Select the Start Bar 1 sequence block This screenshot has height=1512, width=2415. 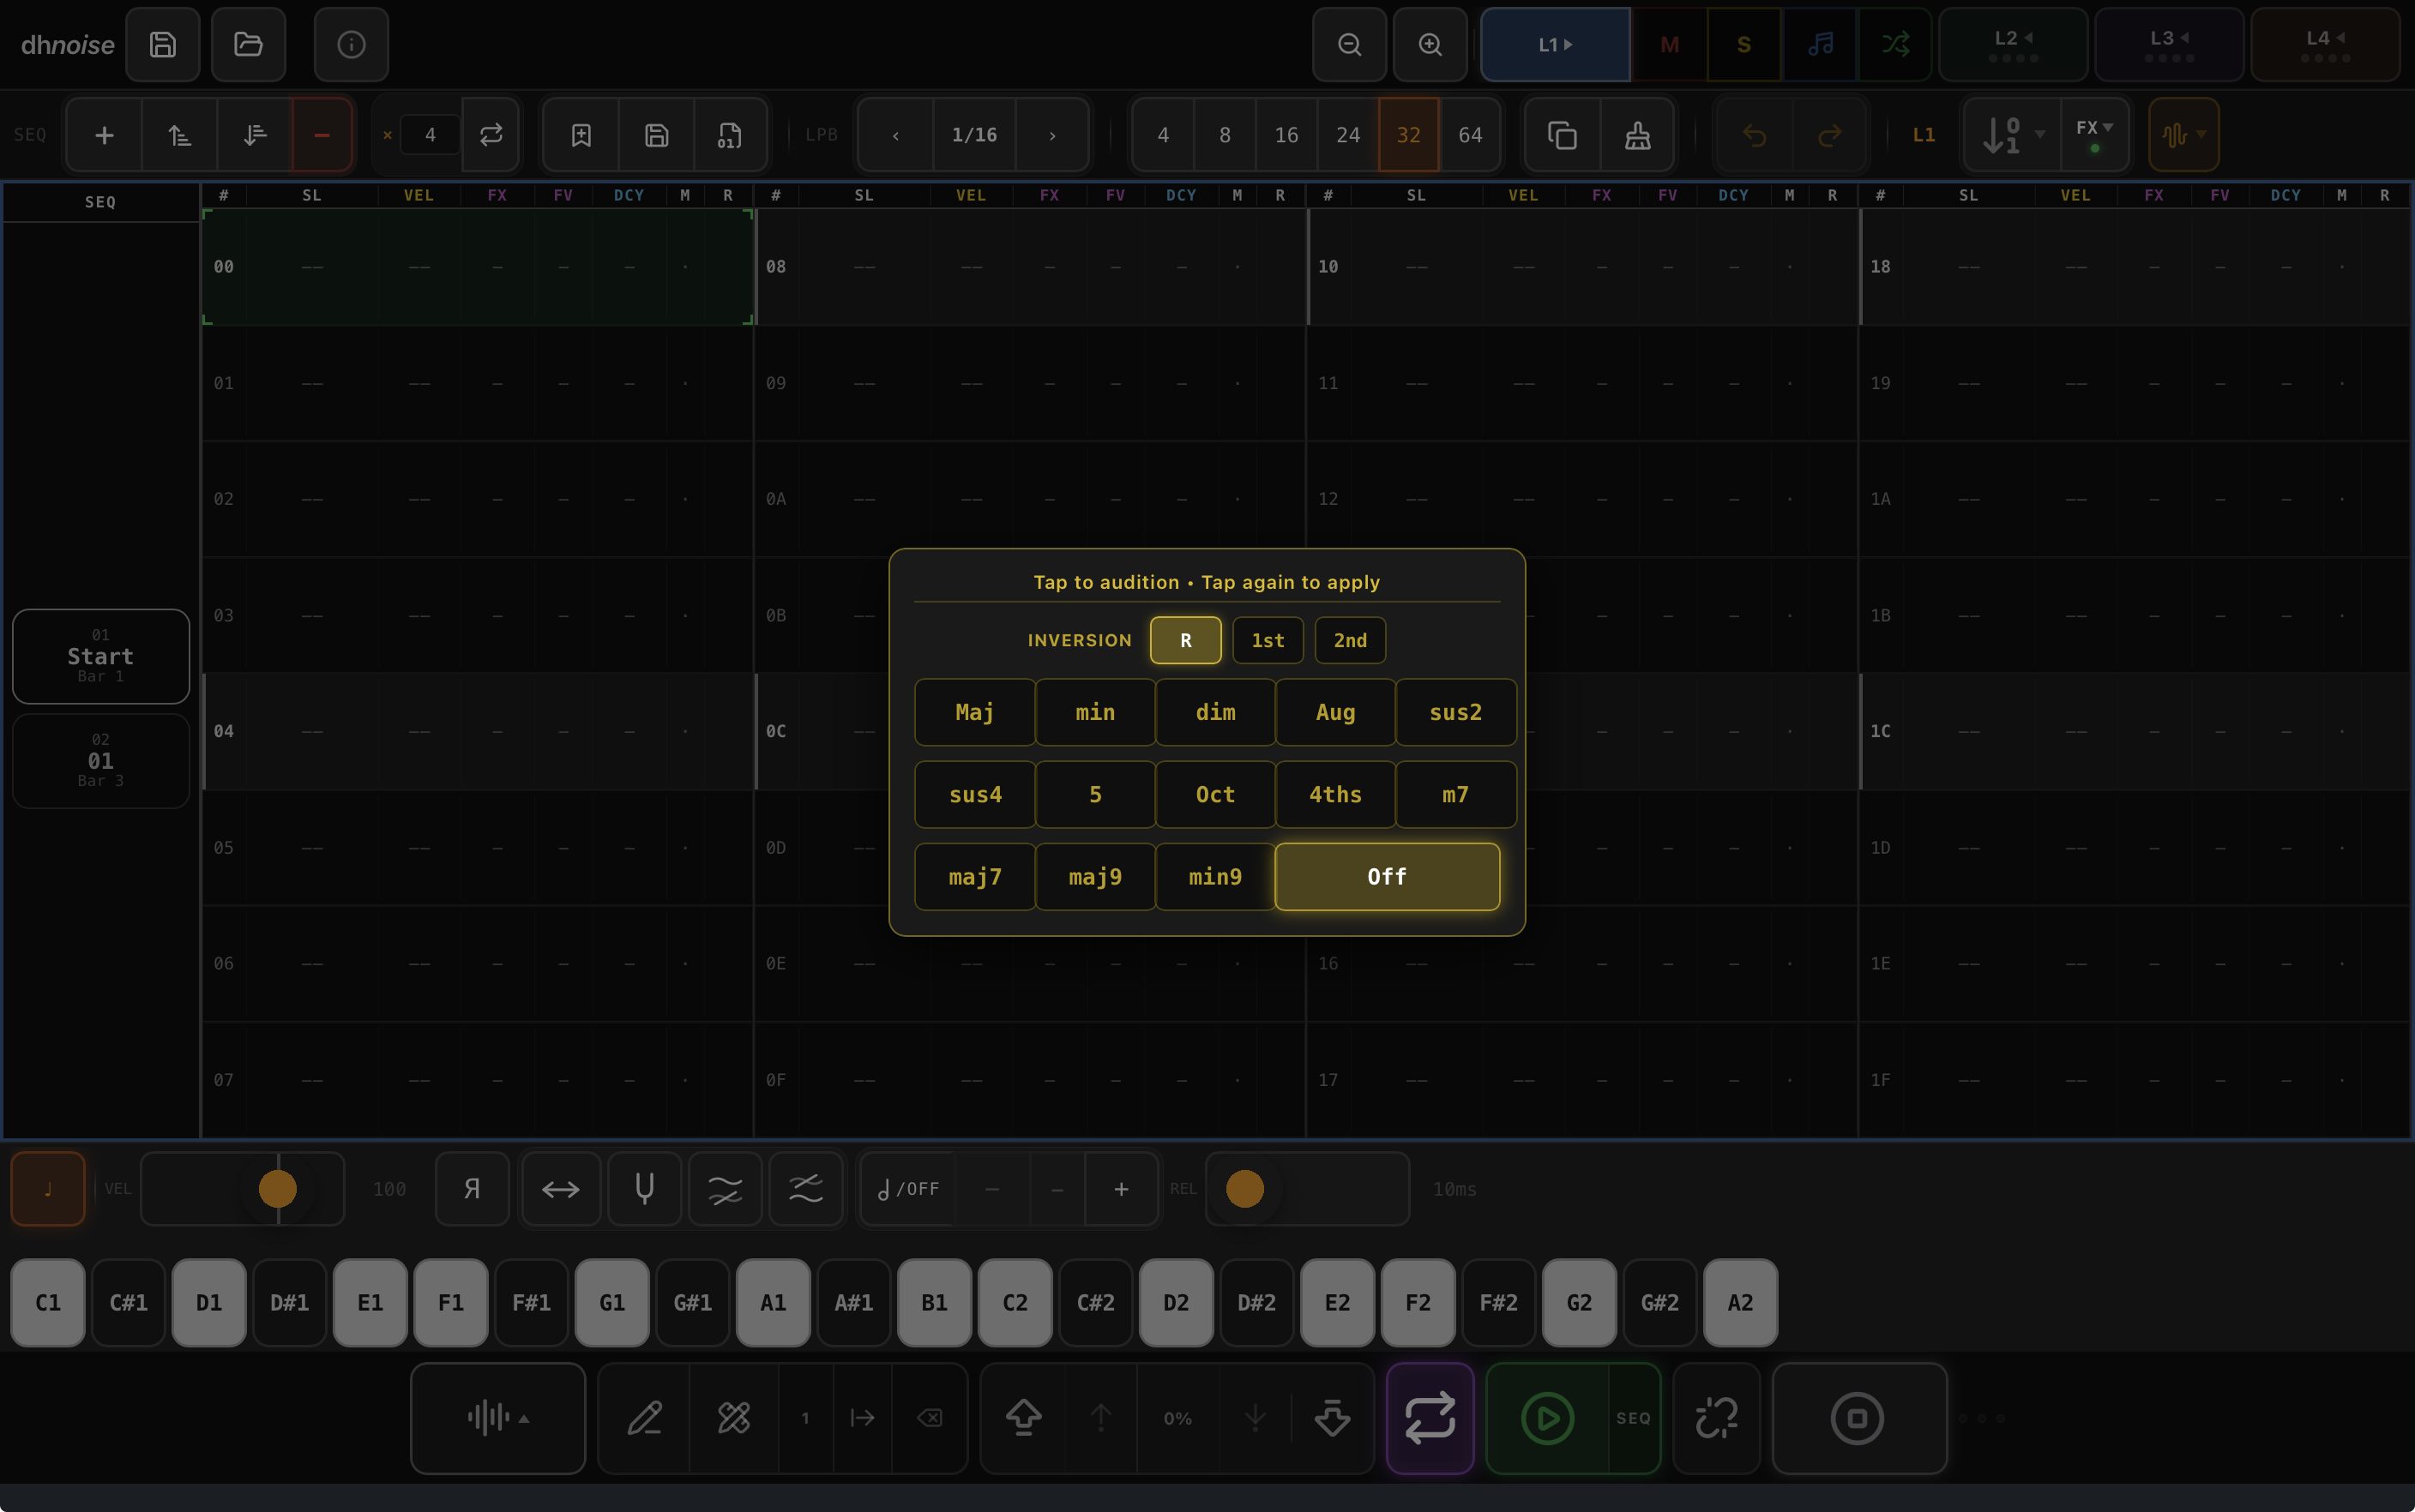click(101, 656)
